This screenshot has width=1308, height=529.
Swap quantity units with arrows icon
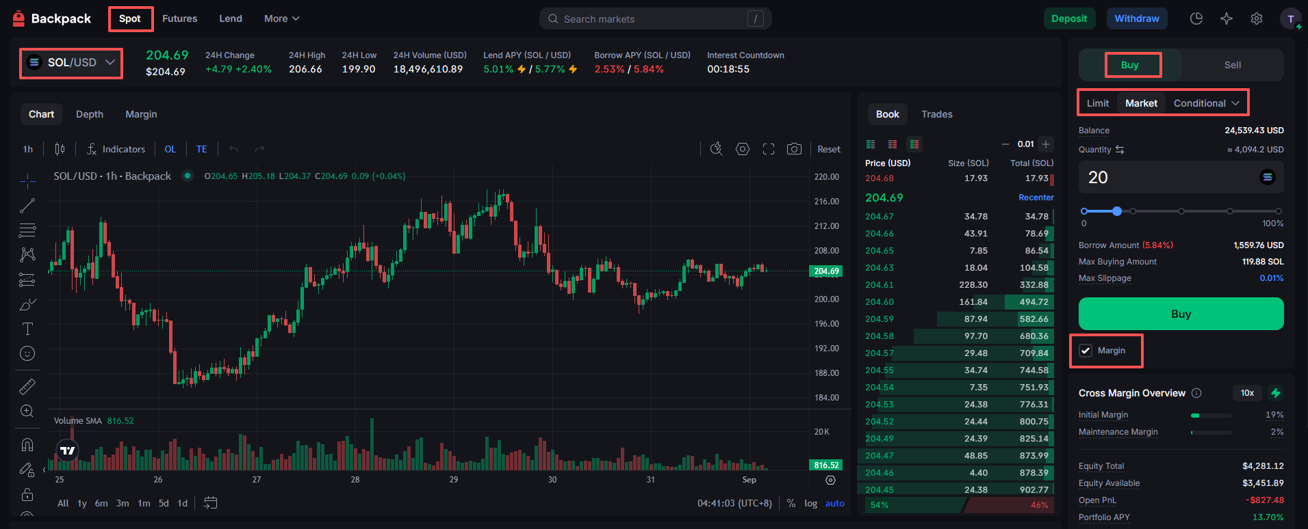click(x=1120, y=150)
